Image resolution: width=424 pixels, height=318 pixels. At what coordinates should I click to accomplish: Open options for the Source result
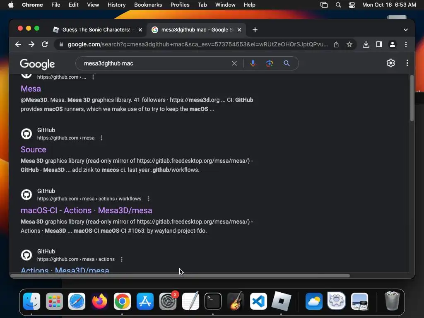(x=101, y=138)
